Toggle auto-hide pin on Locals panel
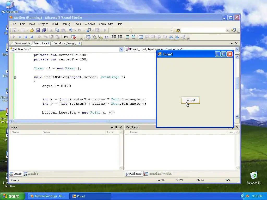Viewport: 267px width, 200px height. pyautogui.click(x=116, y=127)
